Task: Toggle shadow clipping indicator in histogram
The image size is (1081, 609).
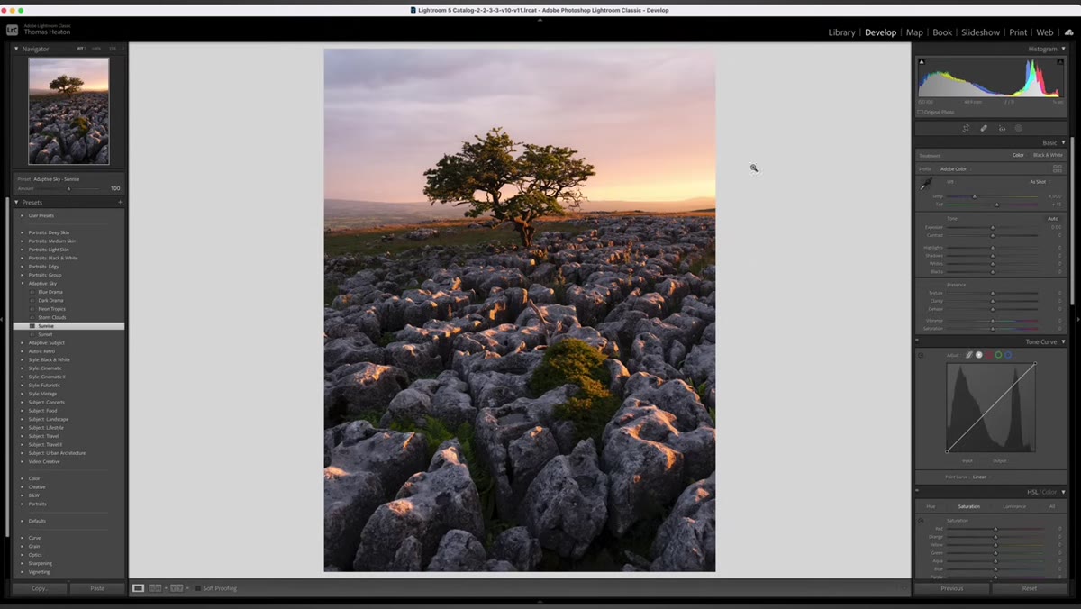Action: tap(922, 62)
